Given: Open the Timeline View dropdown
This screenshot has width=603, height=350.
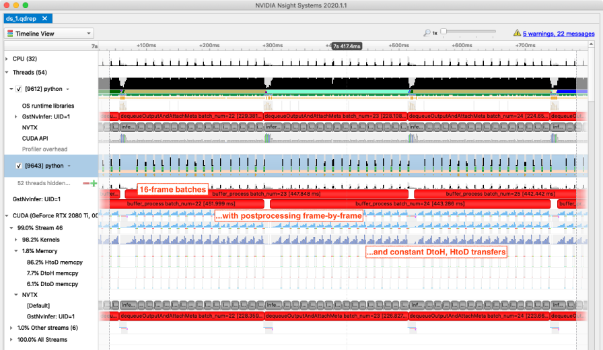Looking at the screenshot, I should [49, 34].
